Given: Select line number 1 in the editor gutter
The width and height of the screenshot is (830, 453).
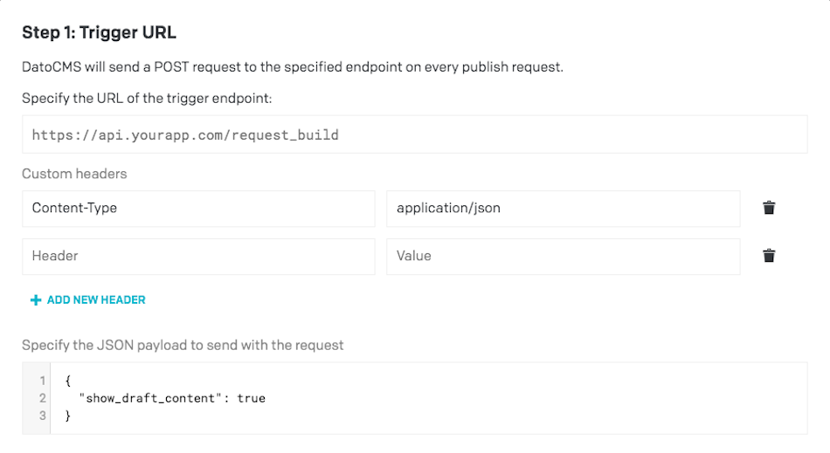Looking at the screenshot, I should tap(42, 381).
